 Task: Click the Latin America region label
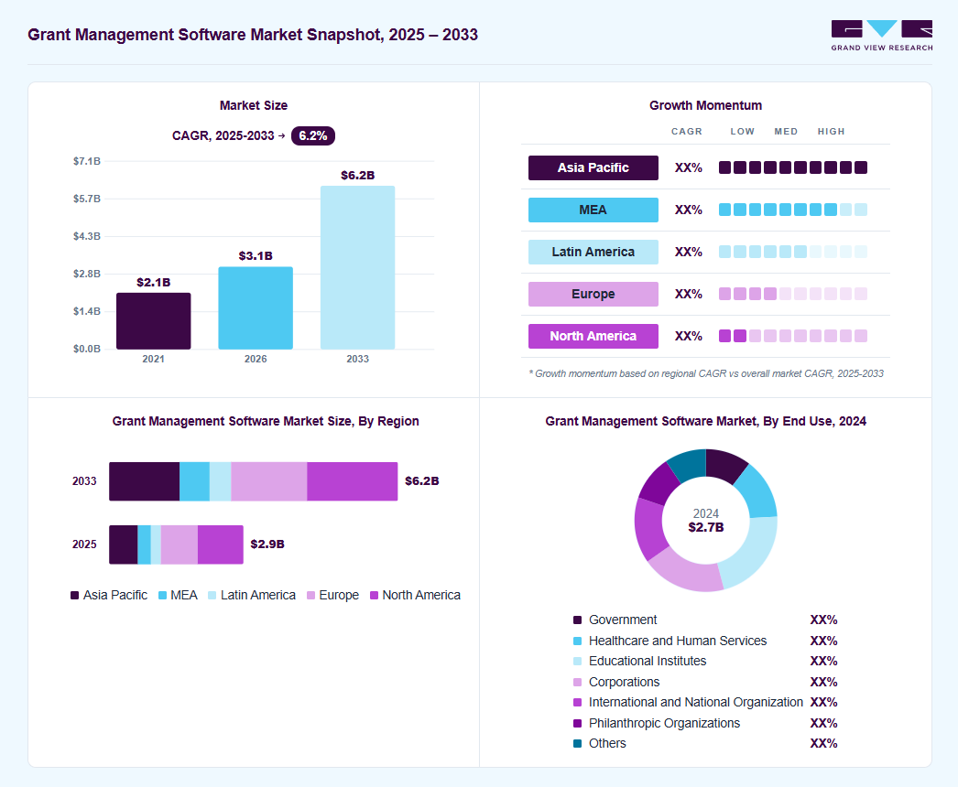click(x=593, y=253)
